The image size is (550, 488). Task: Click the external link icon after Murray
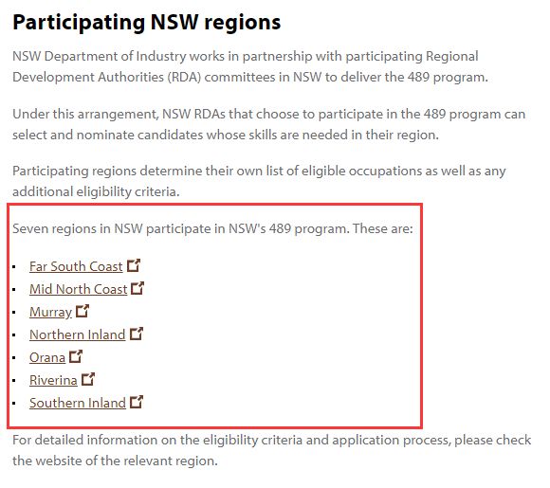click(82, 311)
